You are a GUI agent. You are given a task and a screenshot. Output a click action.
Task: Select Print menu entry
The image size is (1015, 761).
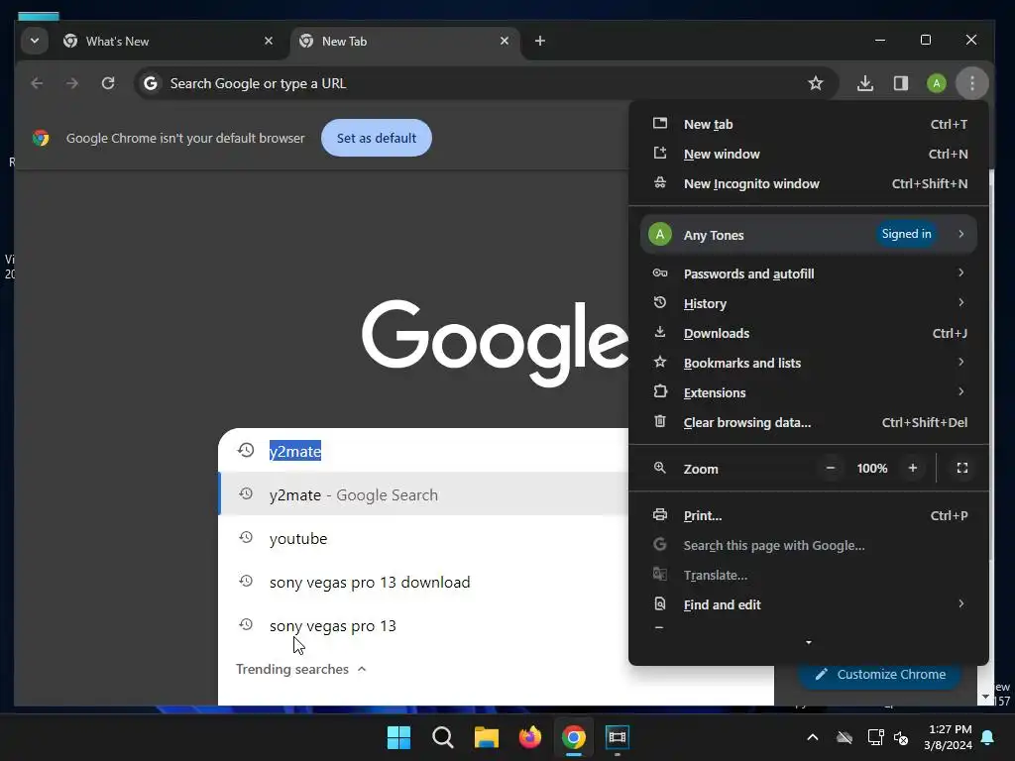coord(809,515)
